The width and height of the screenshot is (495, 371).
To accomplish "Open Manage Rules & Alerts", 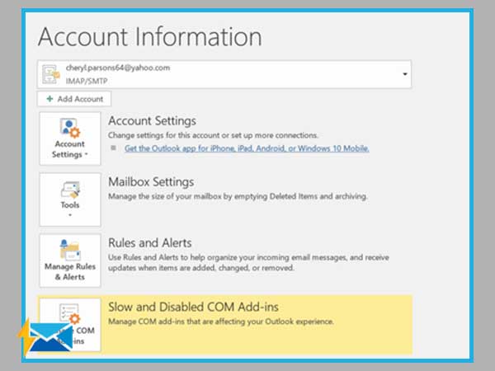I will [70, 261].
